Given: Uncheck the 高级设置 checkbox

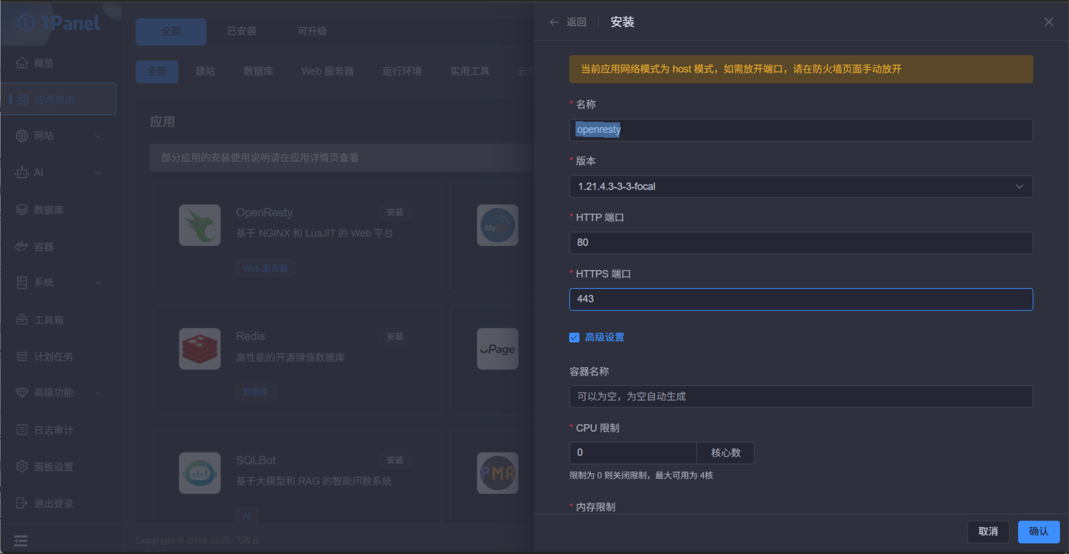Looking at the screenshot, I should (574, 338).
